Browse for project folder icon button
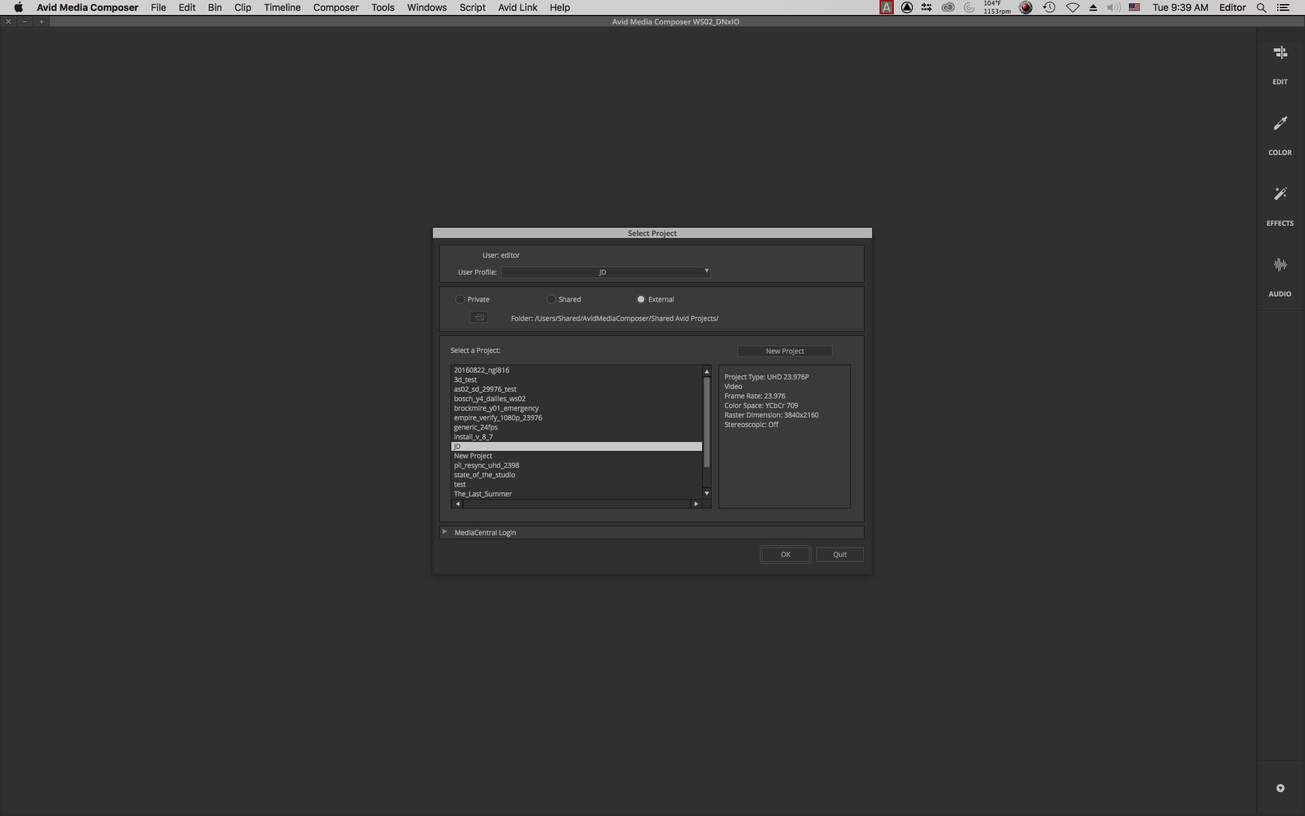 coord(478,318)
